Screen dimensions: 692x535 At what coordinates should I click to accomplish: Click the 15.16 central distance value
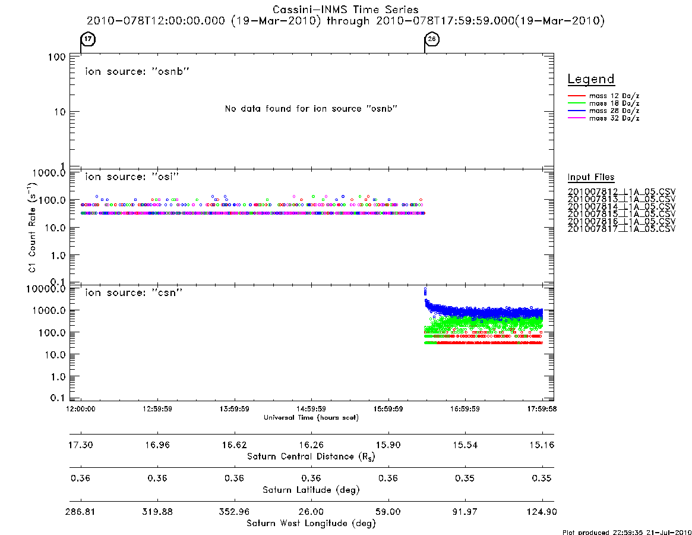coord(542,445)
